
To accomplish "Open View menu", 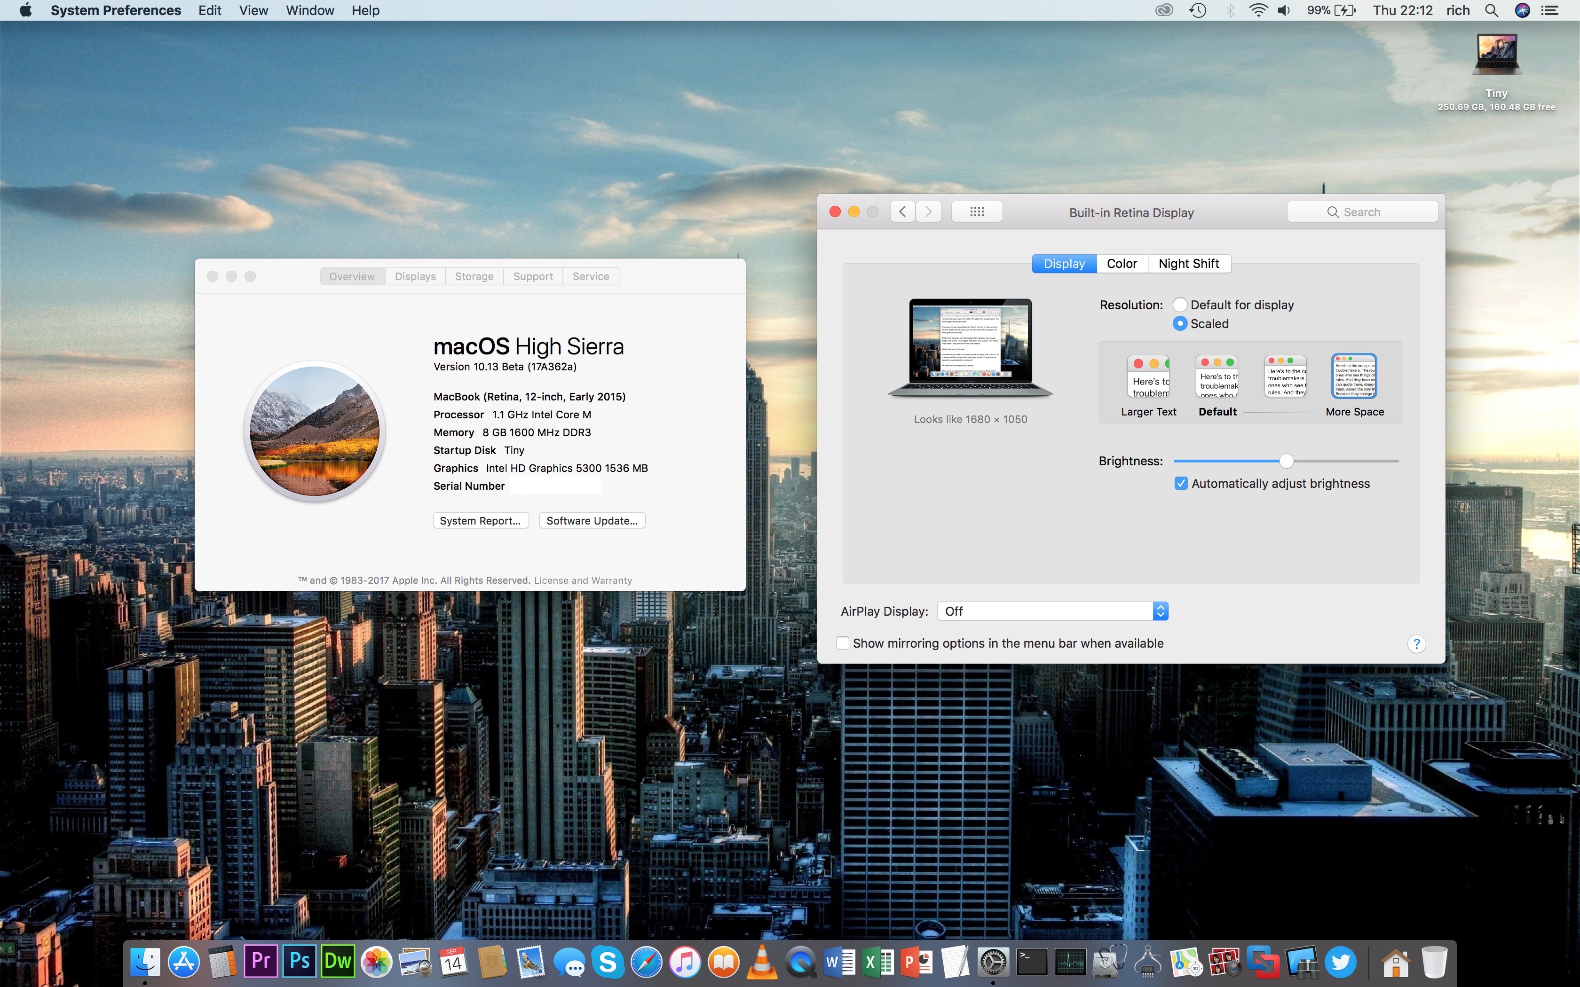I will point(253,10).
